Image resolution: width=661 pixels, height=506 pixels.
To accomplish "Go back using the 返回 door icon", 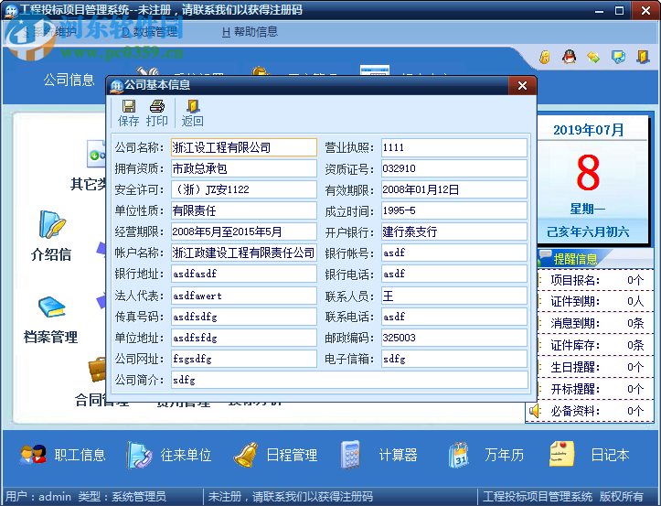I will coord(193,113).
